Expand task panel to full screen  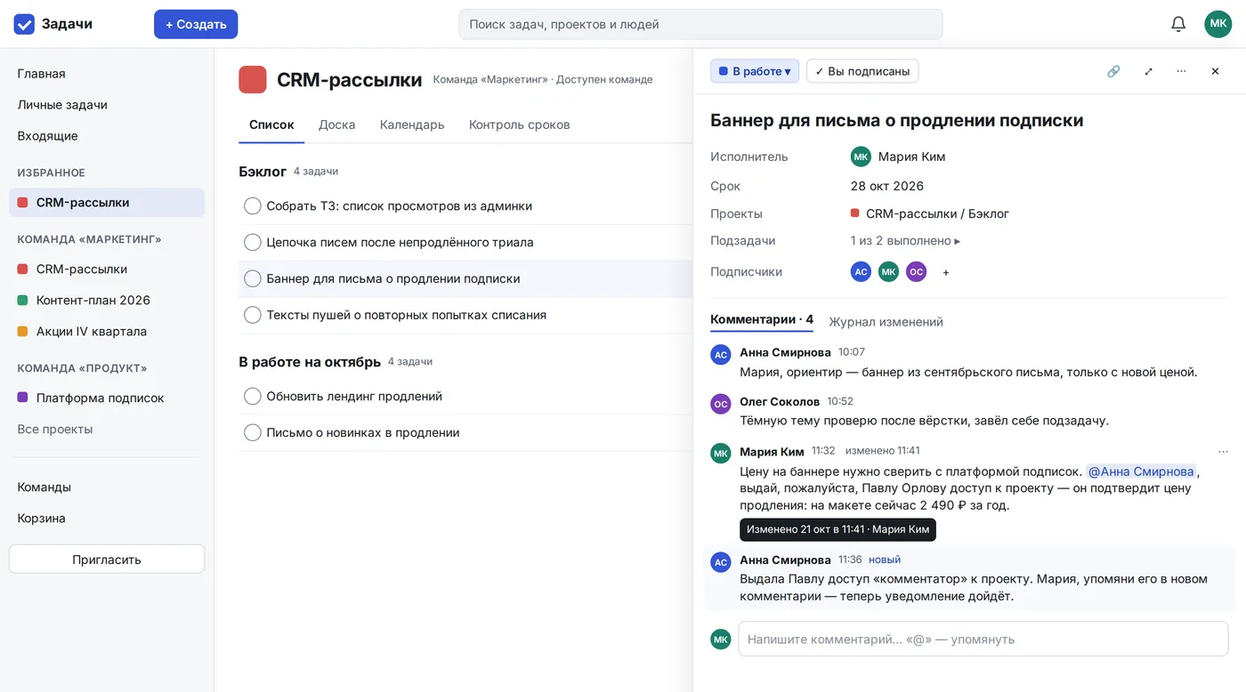[x=1148, y=71]
